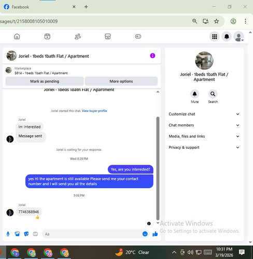Screen dimensions: 253x259
Task: Click the 'Im interested' message bubble
Action: 30,127
